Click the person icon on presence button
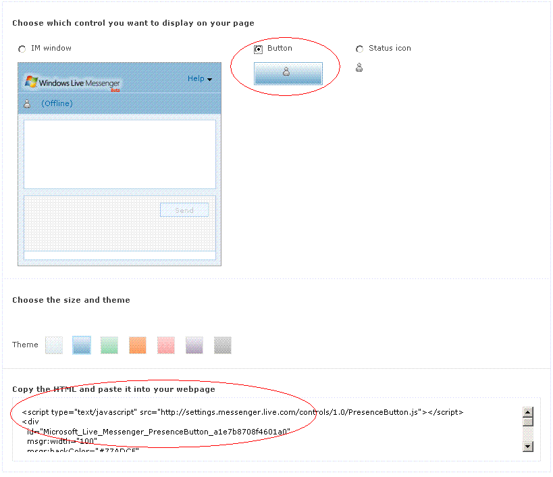The image size is (553, 477). pos(286,72)
